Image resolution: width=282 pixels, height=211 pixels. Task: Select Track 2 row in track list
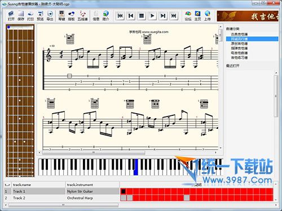(x=61, y=198)
